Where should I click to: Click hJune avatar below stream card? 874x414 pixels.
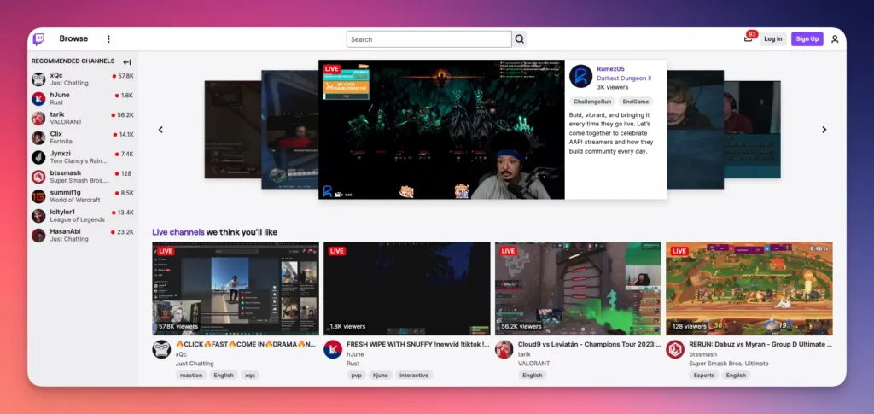pyautogui.click(x=333, y=349)
